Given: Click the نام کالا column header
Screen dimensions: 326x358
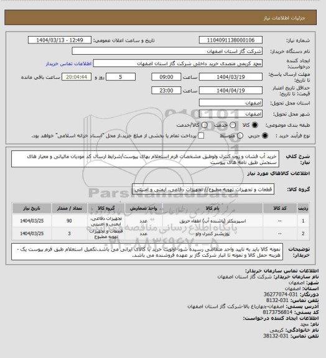Looking at the screenshot, I should pyautogui.click(x=213, y=208).
